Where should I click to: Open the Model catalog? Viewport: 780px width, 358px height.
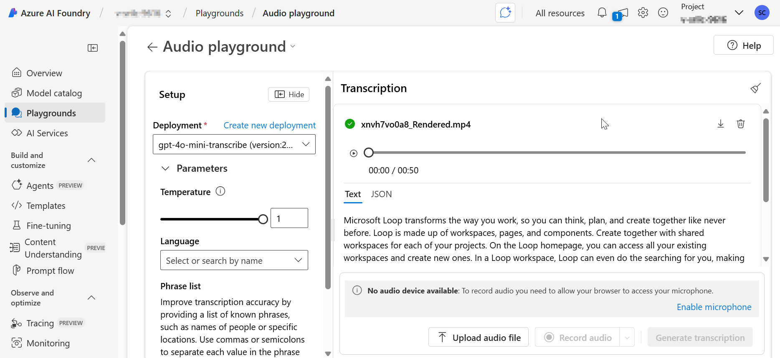pos(55,93)
